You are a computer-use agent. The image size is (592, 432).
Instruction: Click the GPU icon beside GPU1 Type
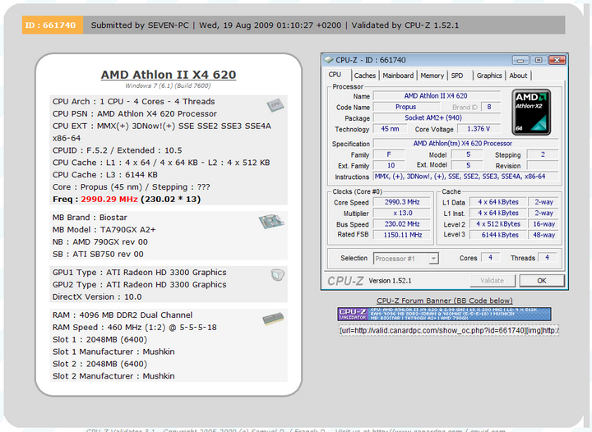(x=278, y=275)
